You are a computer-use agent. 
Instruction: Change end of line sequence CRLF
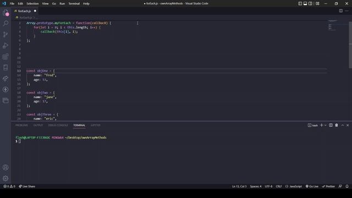279,186
